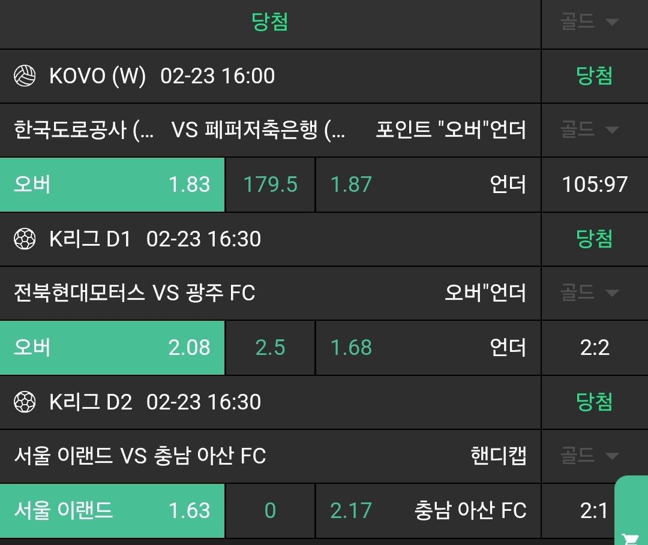Click the 당첨 status for KOVO (W) match
This screenshot has height=545, width=648.
coord(594,76)
